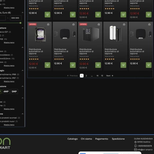Go to the Next results page
Screen dimensions: 154x154
[x=110, y=76]
